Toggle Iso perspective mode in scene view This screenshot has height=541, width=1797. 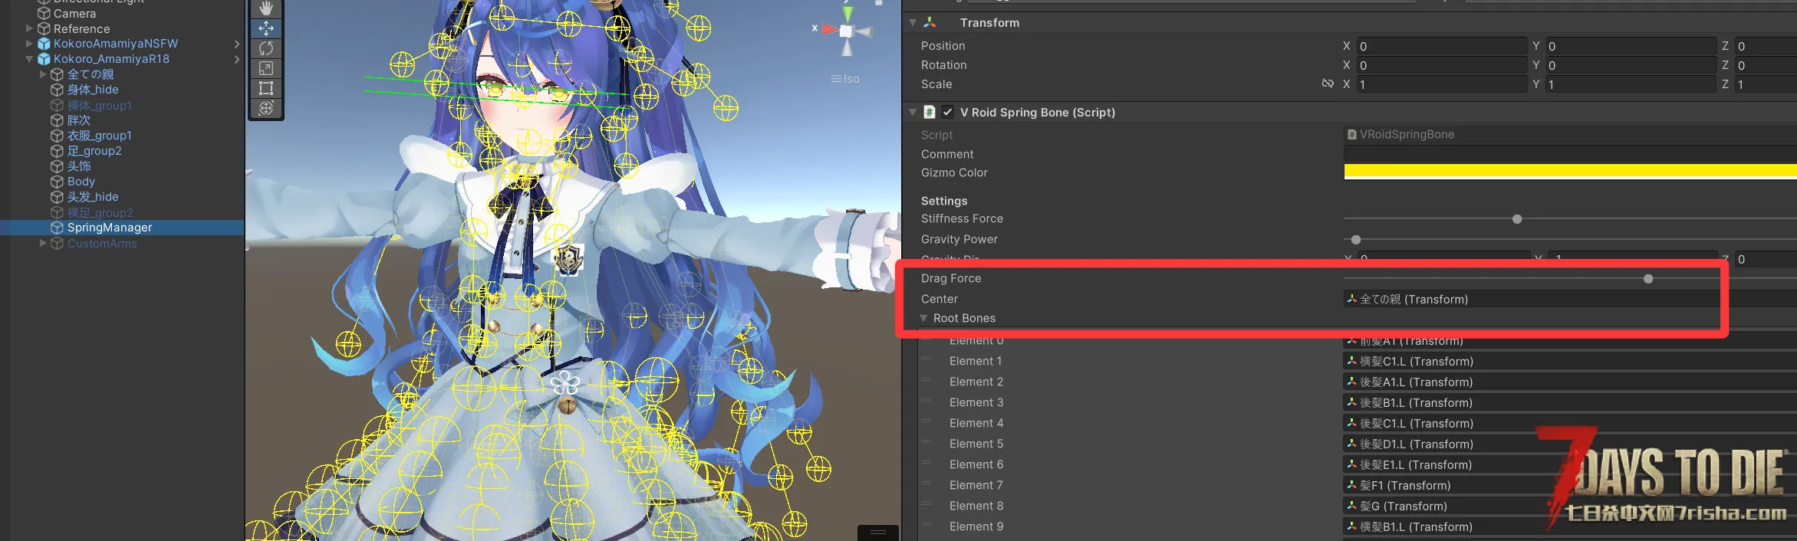click(845, 79)
